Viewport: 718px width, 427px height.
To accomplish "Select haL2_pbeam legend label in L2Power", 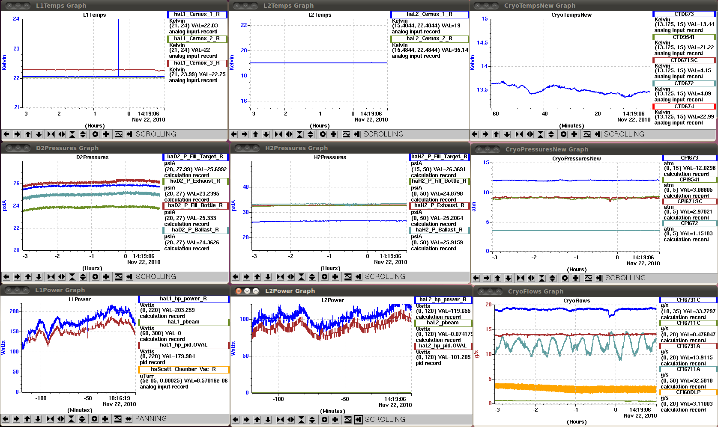I will click(443, 323).
